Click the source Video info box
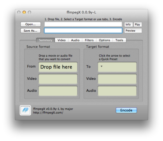Viewport: 163px width, 141px height. [x=58, y=79]
